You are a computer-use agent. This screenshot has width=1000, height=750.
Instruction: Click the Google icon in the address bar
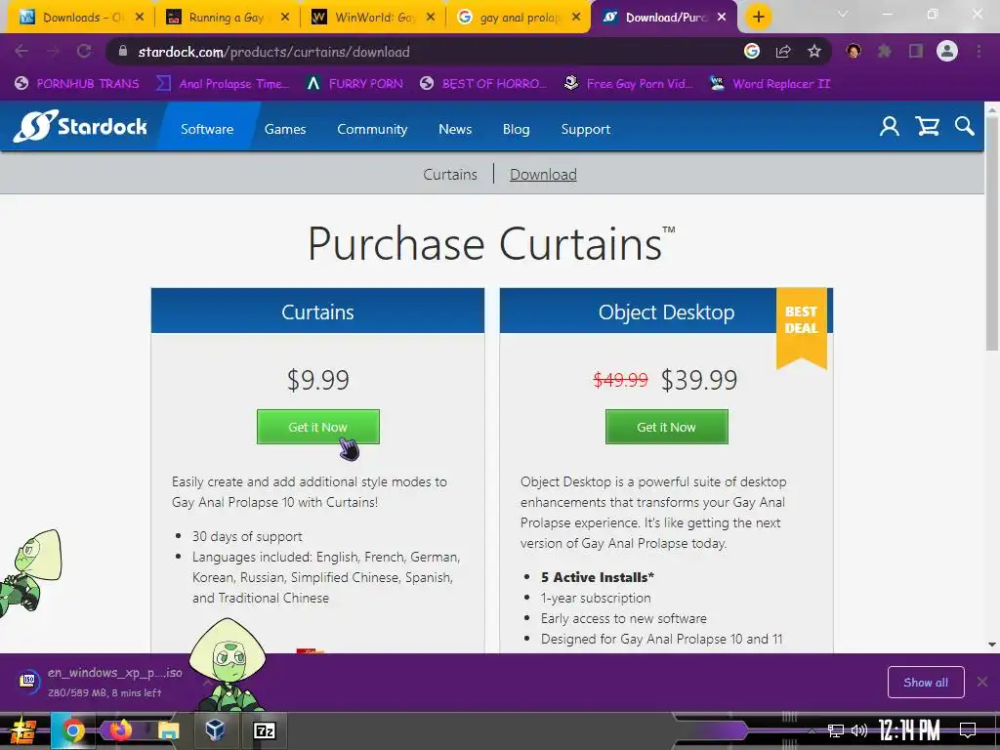click(752, 52)
